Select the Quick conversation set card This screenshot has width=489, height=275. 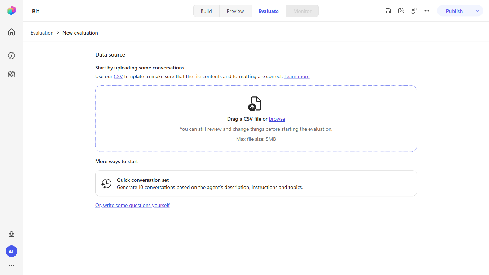[x=256, y=183]
